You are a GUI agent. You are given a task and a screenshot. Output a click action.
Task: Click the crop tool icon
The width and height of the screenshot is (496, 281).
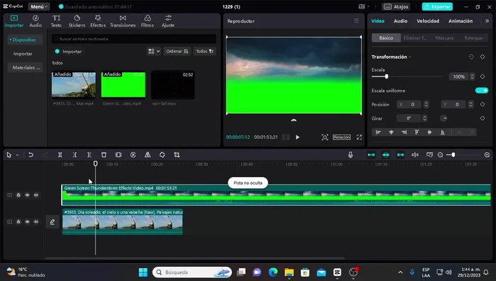tap(177, 155)
